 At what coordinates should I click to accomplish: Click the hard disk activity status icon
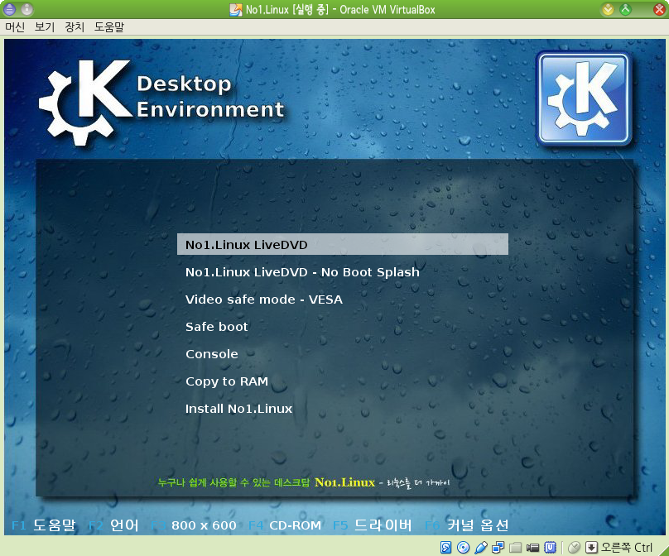click(x=445, y=547)
